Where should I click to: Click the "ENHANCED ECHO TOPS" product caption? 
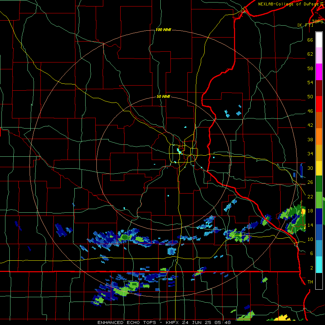pos(127,322)
